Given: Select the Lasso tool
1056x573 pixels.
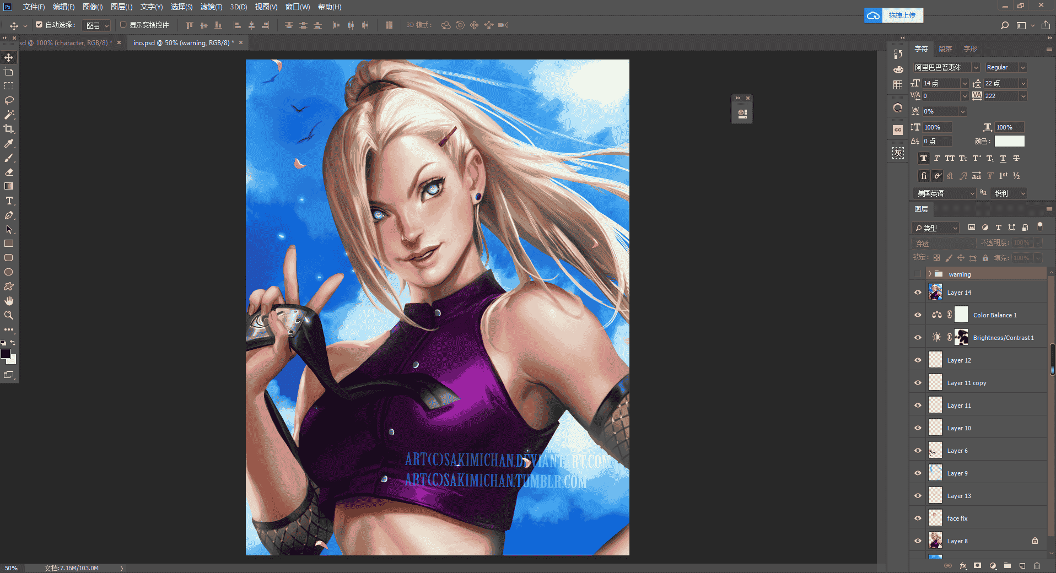Looking at the screenshot, I should tap(9, 100).
